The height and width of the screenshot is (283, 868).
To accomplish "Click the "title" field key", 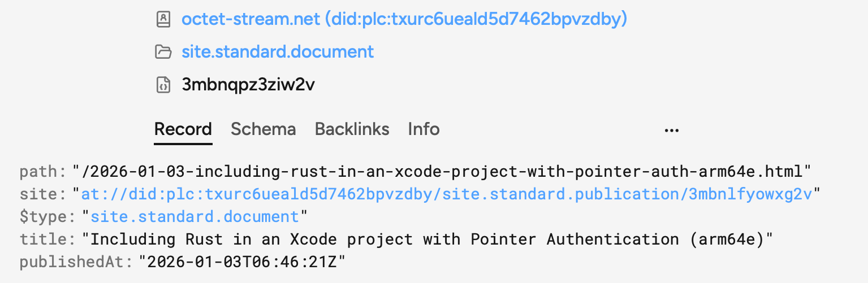I will pos(45,239).
